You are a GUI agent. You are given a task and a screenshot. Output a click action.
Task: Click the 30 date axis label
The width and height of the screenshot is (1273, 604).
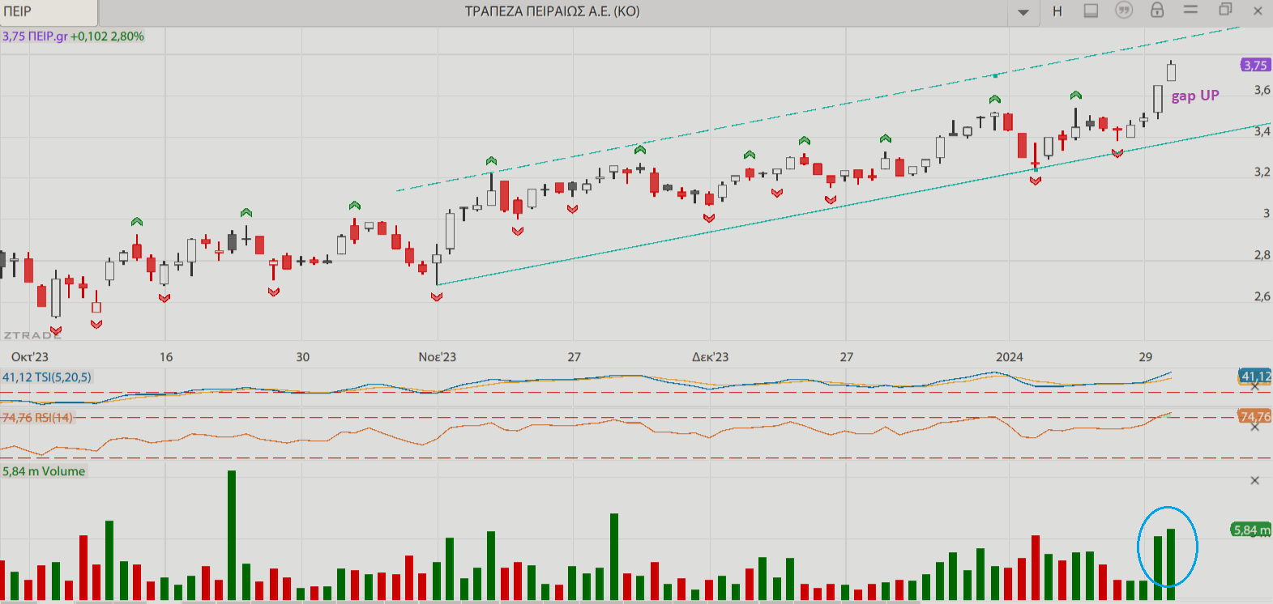point(302,357)
